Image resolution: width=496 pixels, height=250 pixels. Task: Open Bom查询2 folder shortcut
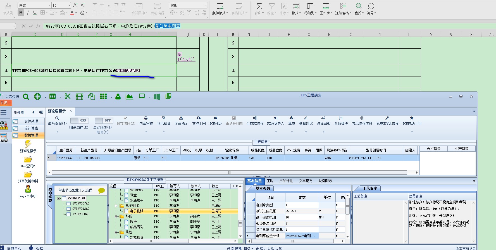[28, 159]
